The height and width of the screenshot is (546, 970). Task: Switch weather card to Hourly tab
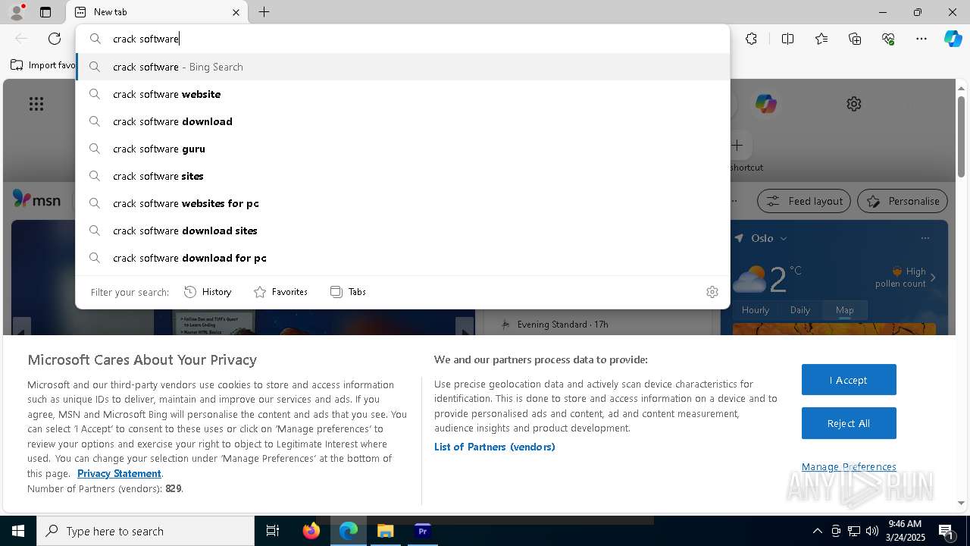(x=756, y=309)
